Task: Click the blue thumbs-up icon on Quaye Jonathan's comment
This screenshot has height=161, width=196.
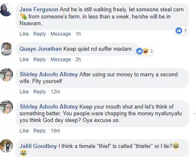Action: [139, 51]
